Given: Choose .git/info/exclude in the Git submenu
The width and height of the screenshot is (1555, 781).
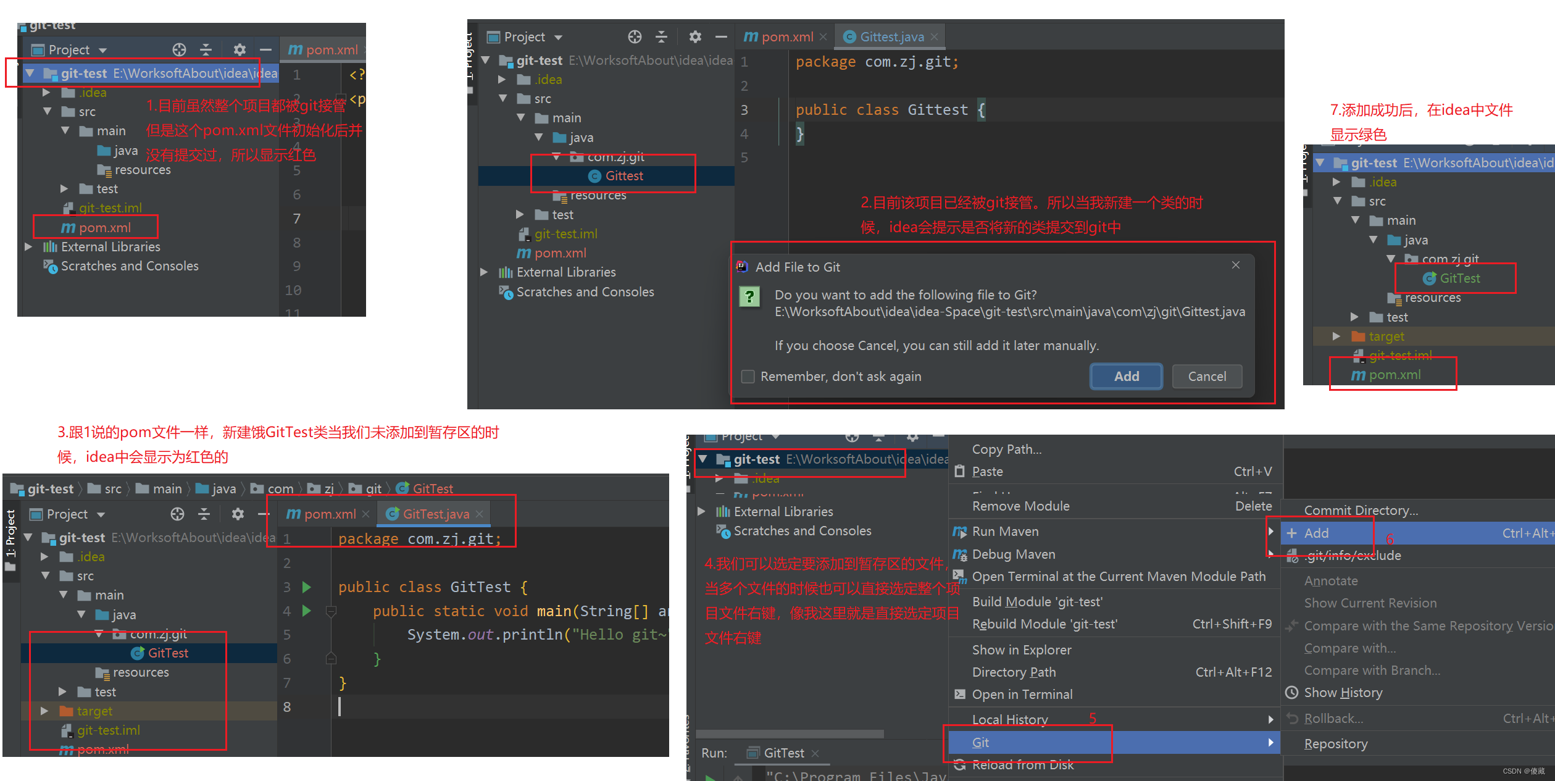Looking at the screenshot, I should (1419, 556).
